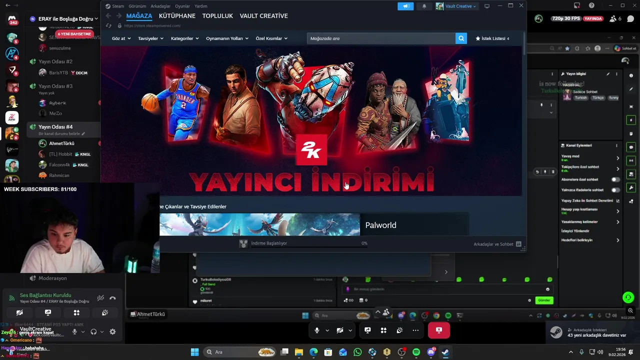The height and width of the screenshot is (360, 640).
Task: Open Steam announcements megaphone button
Action: click(405, 6)
